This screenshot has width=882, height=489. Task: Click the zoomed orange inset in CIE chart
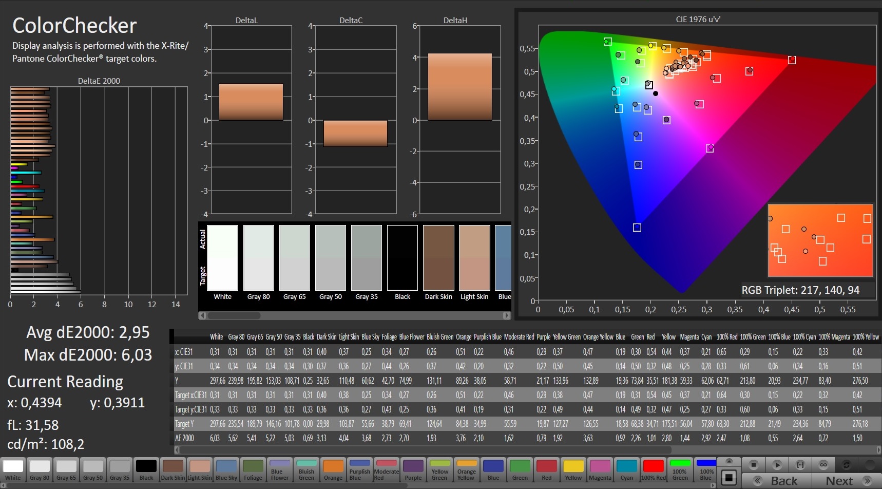tap(820, 240)
